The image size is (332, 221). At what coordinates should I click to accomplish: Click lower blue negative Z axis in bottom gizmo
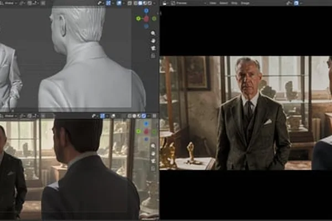(146, 139)
